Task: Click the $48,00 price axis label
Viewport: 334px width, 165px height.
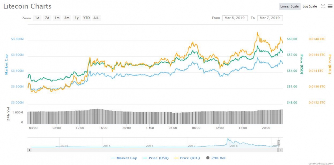Action: (292, 103)
